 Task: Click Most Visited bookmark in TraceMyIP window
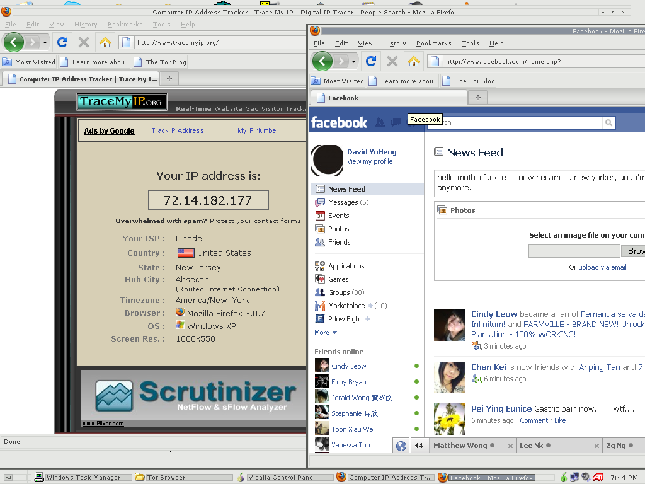click(x=29, y=62)
